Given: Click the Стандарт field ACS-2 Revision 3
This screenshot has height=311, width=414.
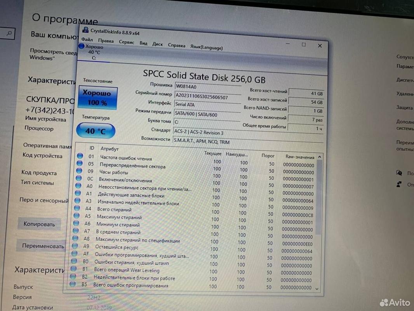Looking at the screenshot, I should point(248,133).
